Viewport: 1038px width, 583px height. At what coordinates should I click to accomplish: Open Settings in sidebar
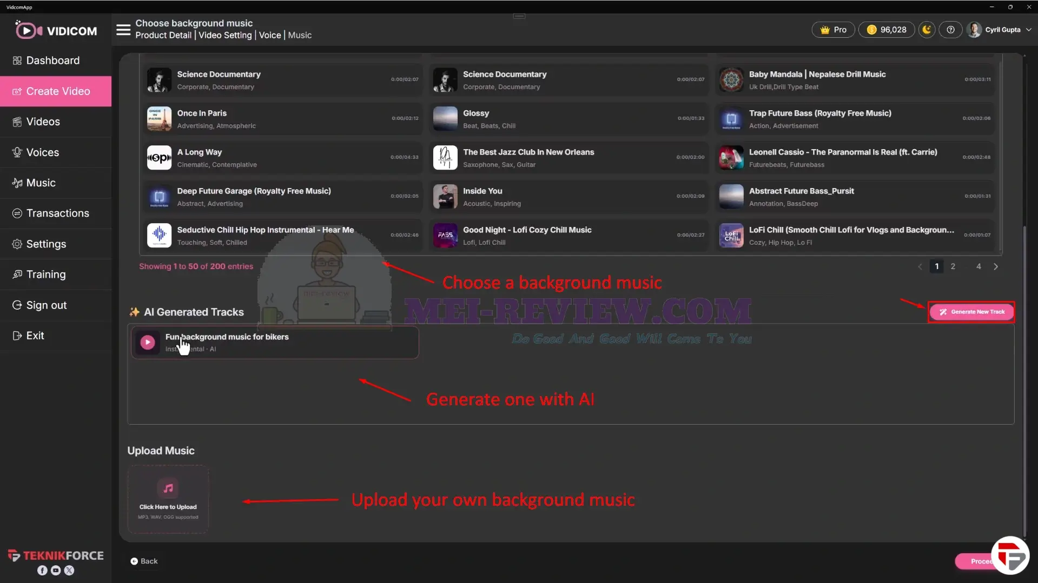56,244
